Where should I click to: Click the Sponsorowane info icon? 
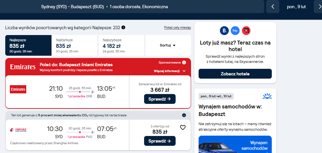[184, 63]
